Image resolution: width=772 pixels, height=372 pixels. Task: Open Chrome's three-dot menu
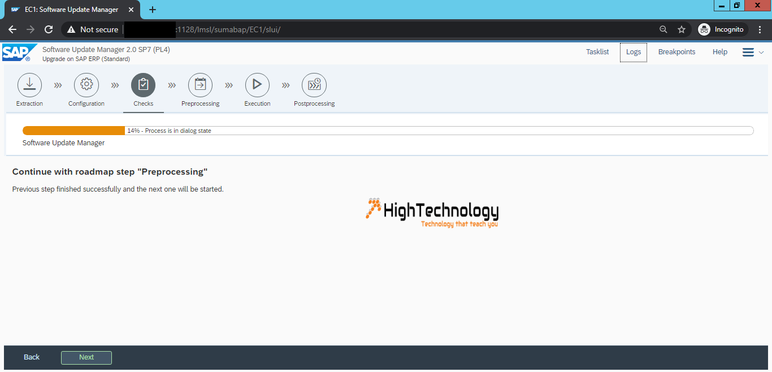click(760, 29)
